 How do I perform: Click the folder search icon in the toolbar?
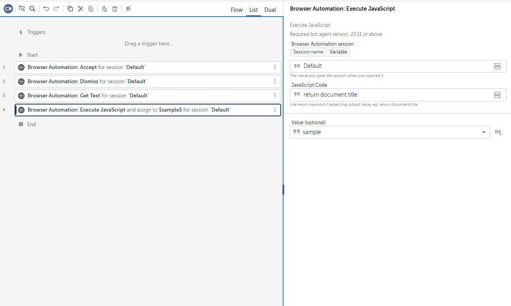pyautogui.click(x=22, y=9)
